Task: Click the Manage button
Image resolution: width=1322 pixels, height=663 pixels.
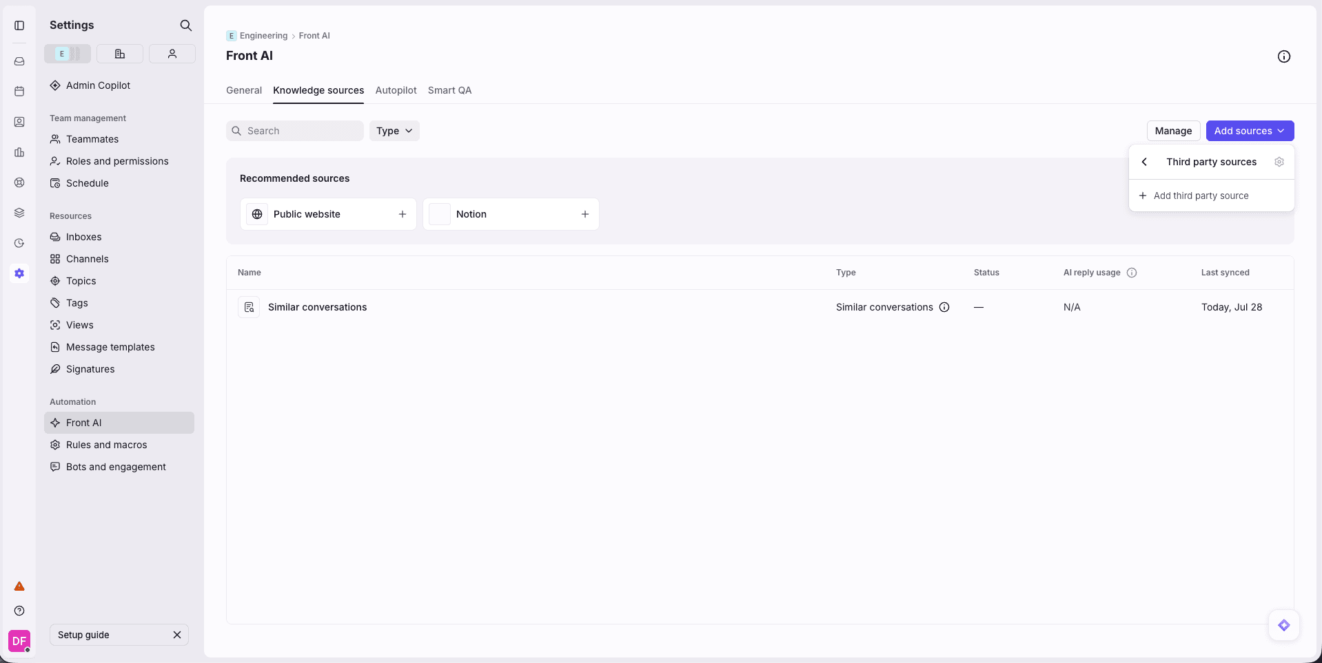Action: [x=1173, y=131]
